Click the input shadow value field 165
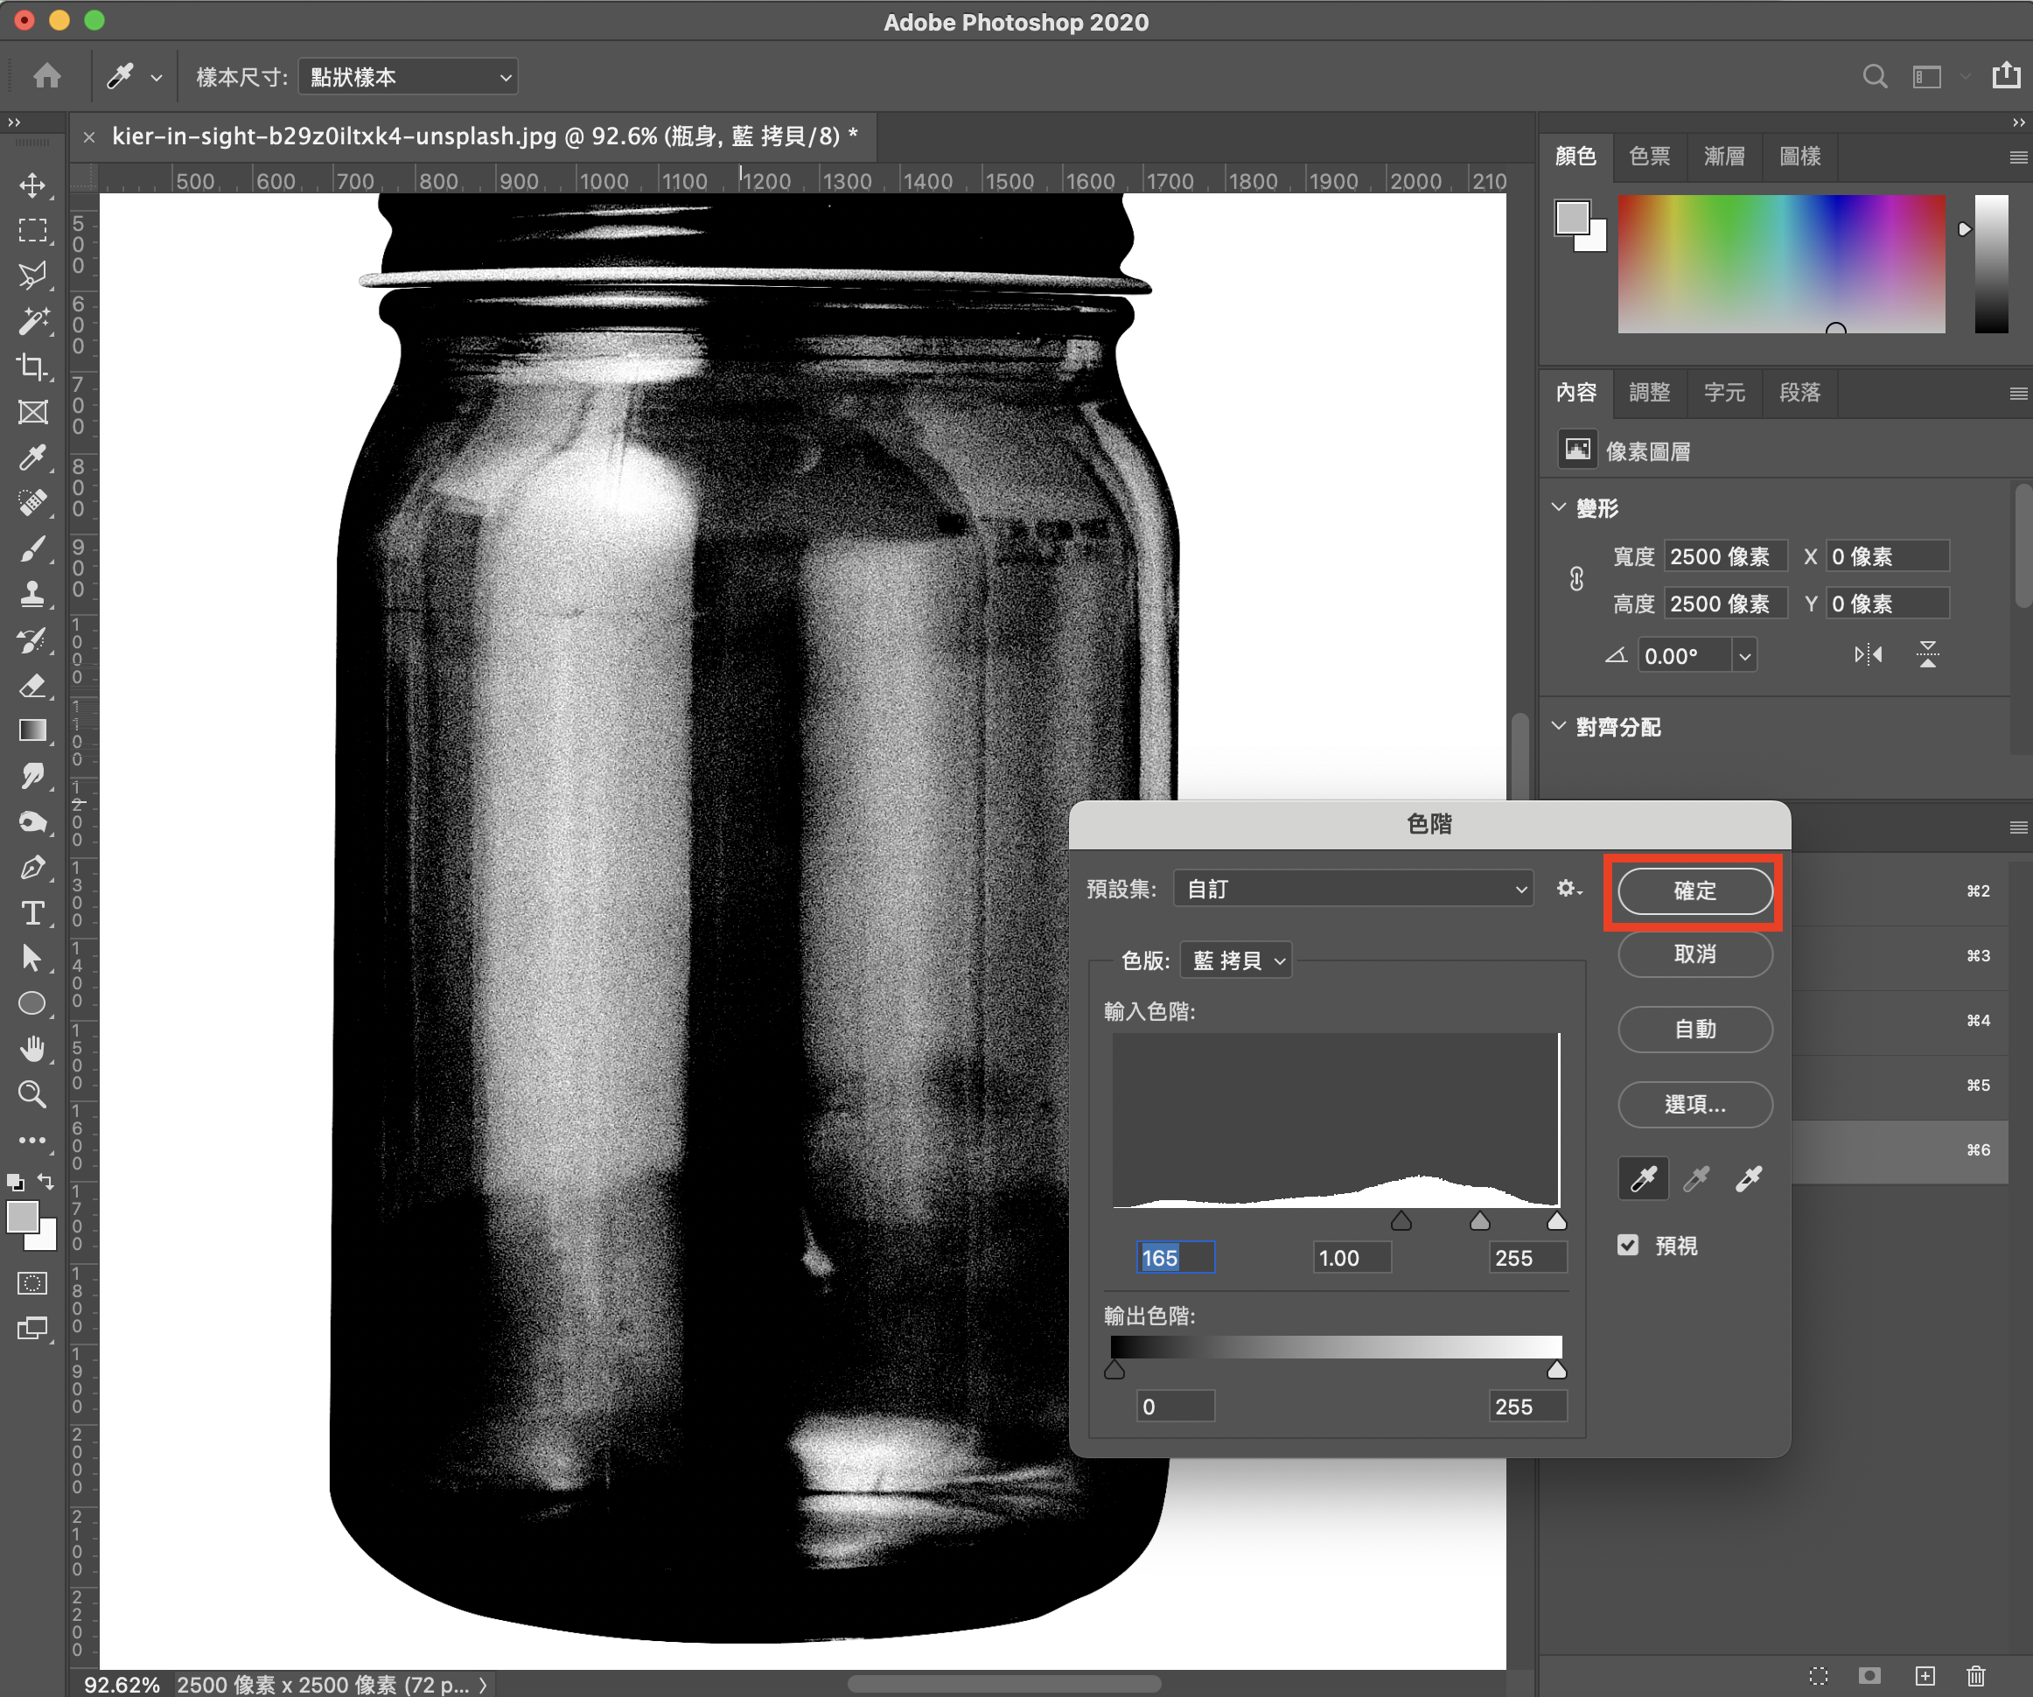 coord(1174,1258)
